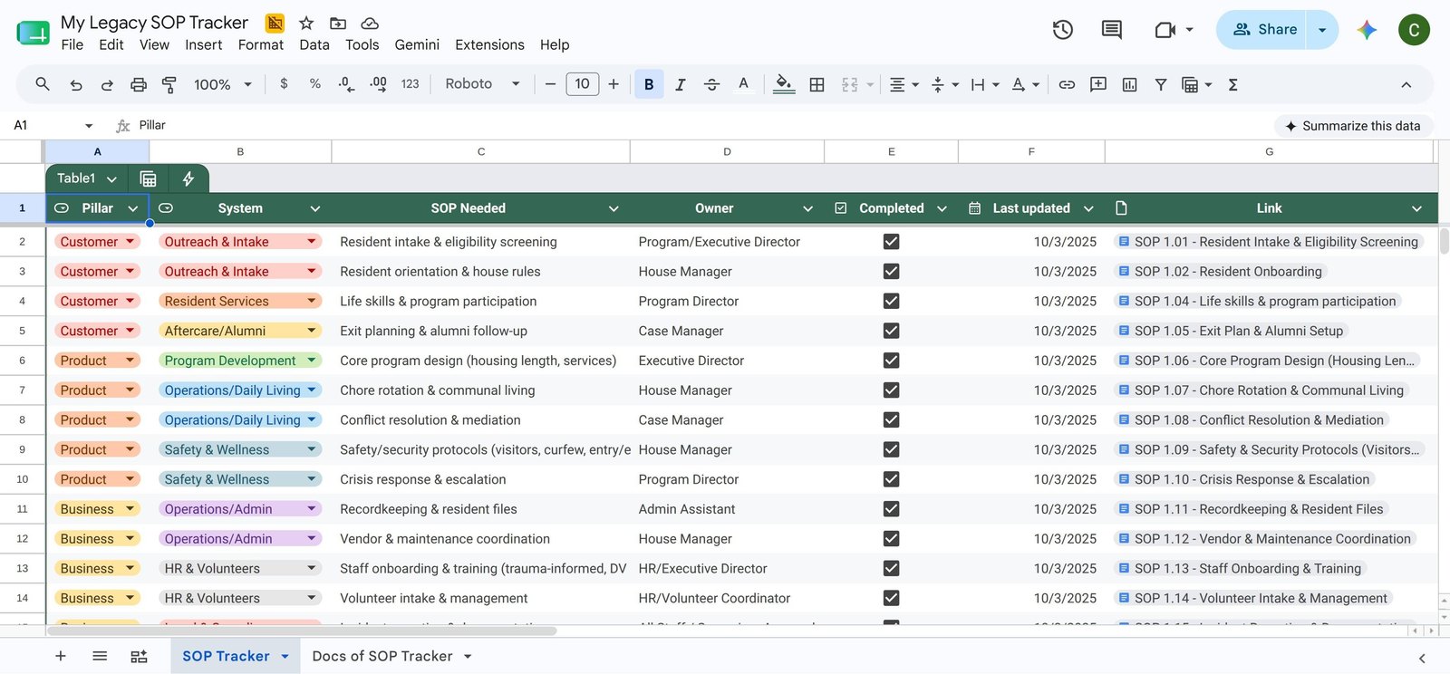1450x674 pixels.
Task: Format as percent
Action: (x=314, y=83)
